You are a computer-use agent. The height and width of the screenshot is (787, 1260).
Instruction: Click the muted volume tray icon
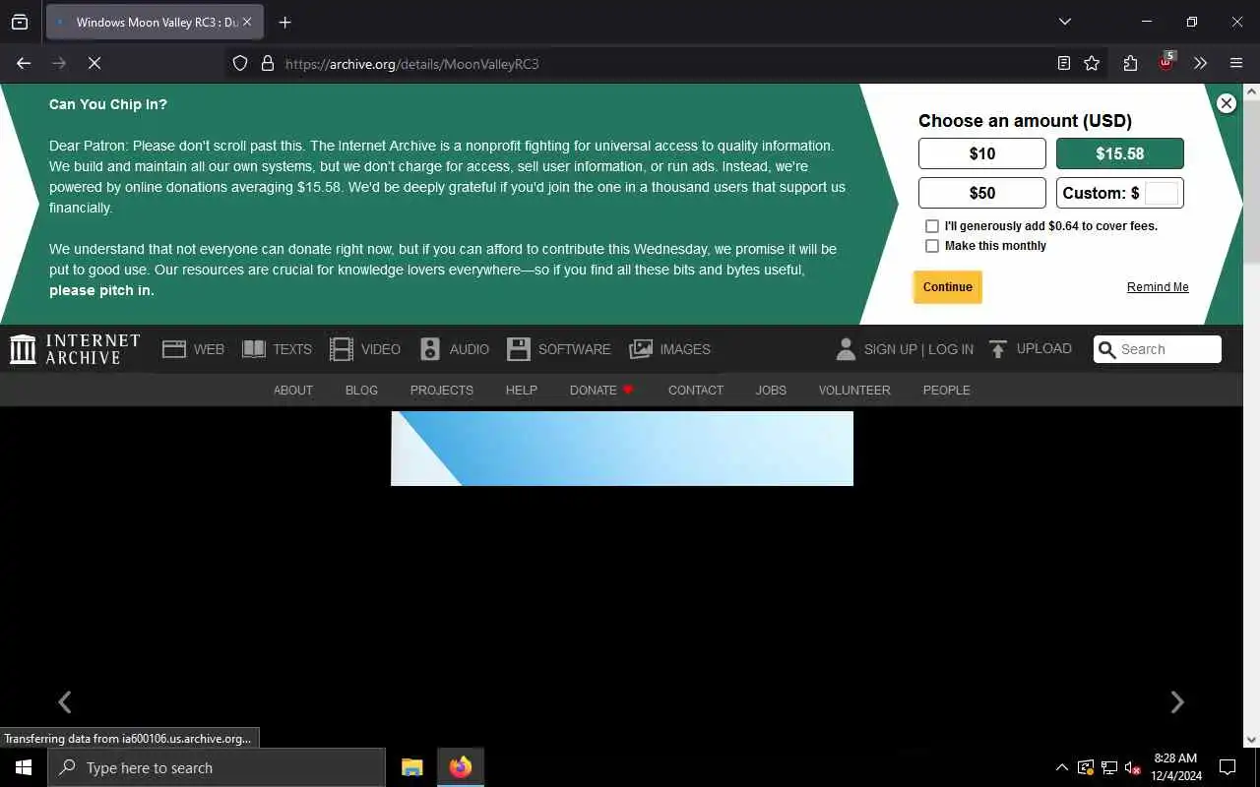[1132, 767]
